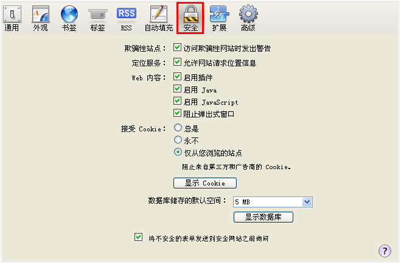Open the 高级 (Advanced) gear icon
This screenshot has width=401, height=264.
(248, 18)
